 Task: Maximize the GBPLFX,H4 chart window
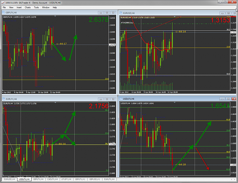coord(107,13)
